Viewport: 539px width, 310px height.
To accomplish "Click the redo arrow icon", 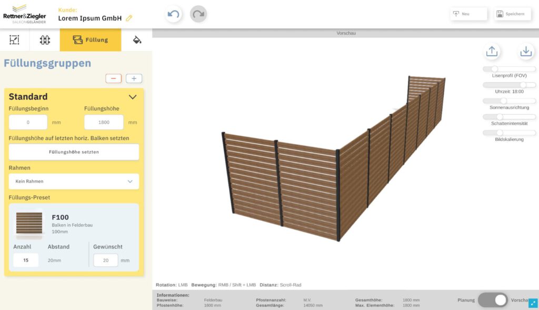I will 198,14.
